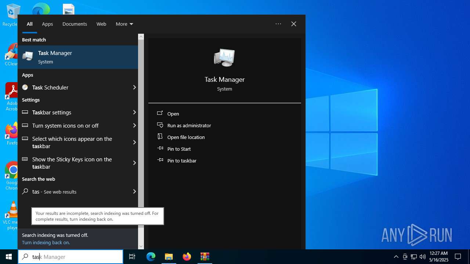Select 'tas - See web results' entry
Screen dimensions: 470x264
point(78,191)
